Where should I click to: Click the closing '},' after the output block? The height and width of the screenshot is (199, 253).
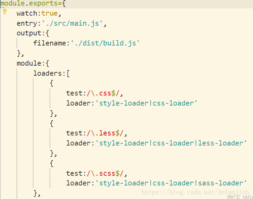tap(20, 53)
